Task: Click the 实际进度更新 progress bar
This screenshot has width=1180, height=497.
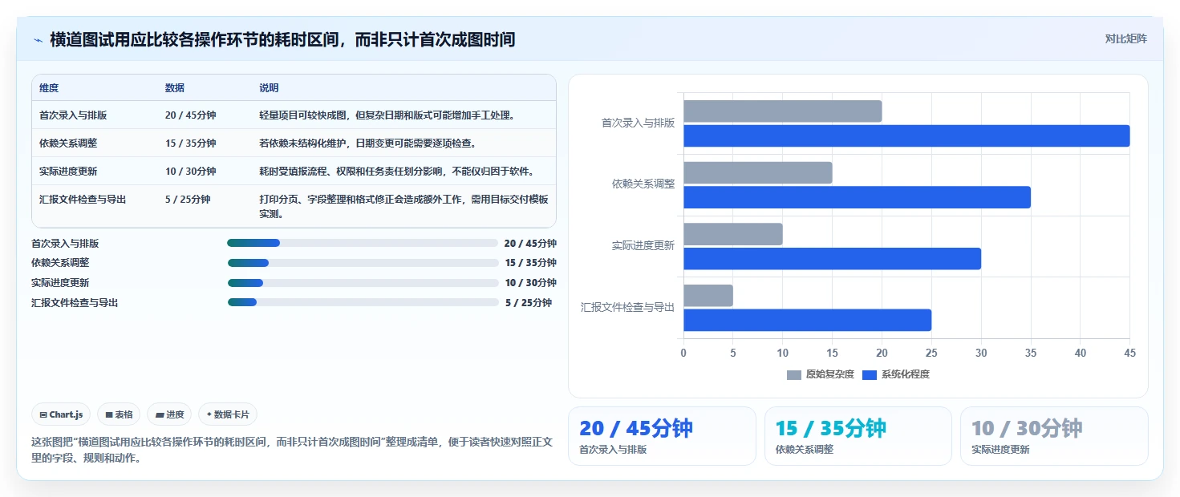Action: [363, 283]
